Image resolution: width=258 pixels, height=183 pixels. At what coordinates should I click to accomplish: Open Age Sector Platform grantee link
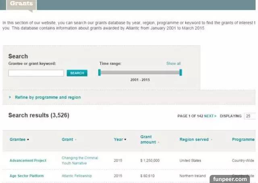26,176
